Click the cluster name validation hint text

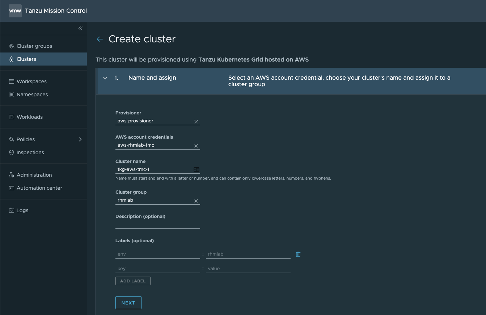coord(223,178)
